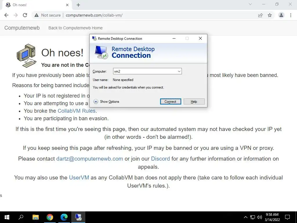The height and width of the screenshot is (223, 297).
Task: Bookmark this page with the star icon
Action: (270, 15)
